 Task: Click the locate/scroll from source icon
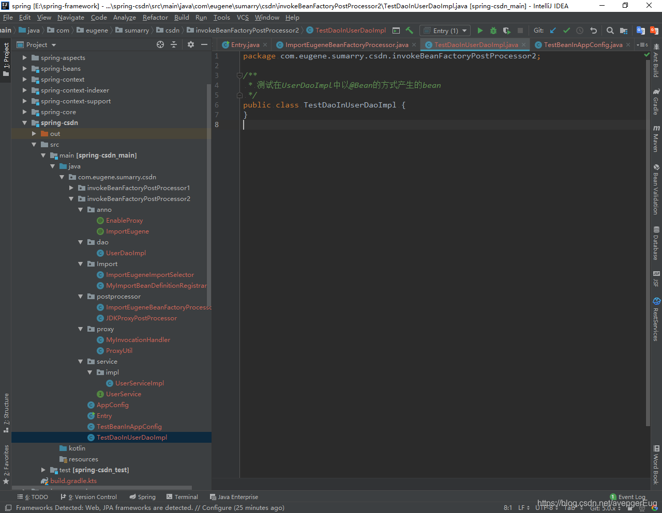pyautogui.click(x=160, y=44)
